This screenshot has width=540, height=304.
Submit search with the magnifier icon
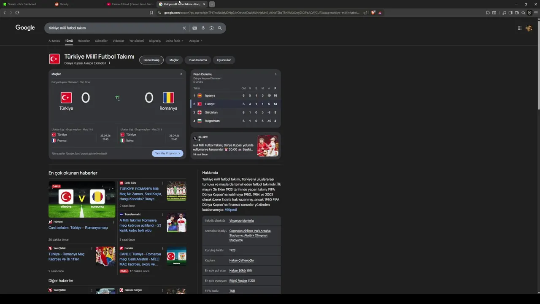coord(220,28)
